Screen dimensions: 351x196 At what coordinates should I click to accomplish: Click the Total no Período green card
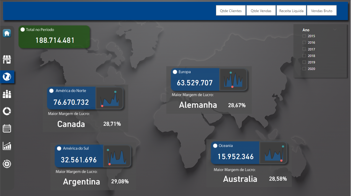[55, 37]
